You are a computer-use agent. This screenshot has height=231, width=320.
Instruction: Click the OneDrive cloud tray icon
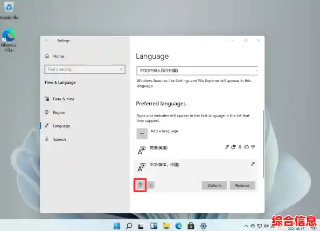[x=253, y=226]
